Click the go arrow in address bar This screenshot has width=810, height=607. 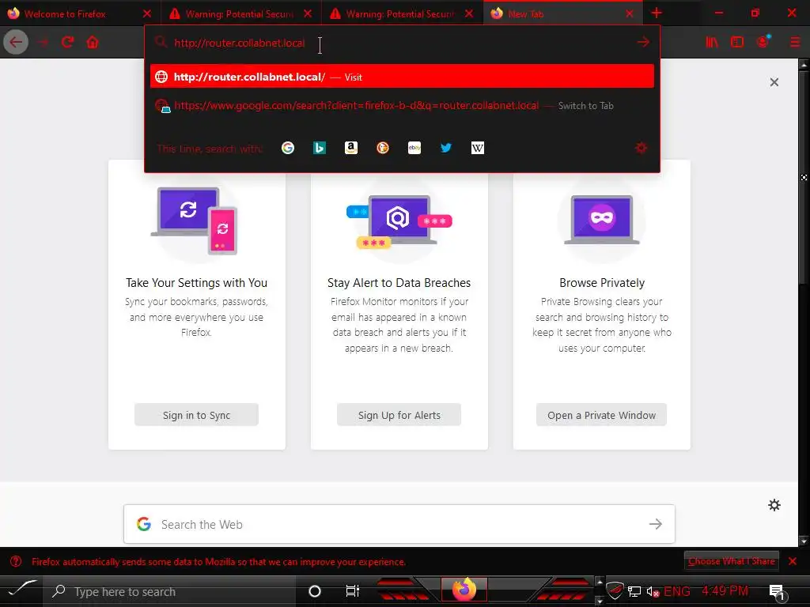click(642, 42)
